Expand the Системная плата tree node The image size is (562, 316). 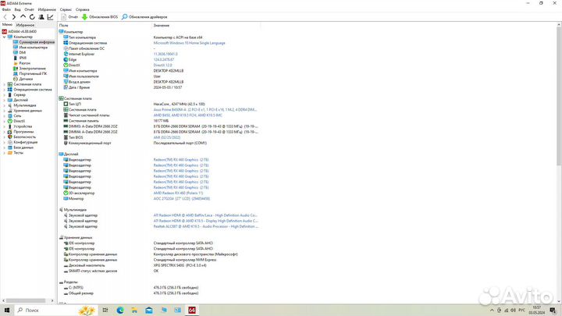point(4,84)
